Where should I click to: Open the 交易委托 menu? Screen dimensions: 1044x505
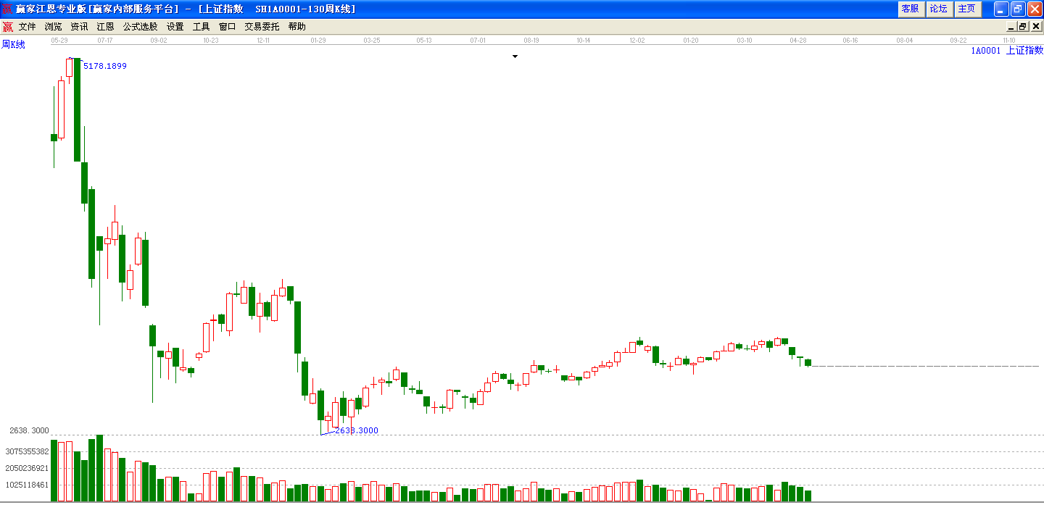pos(262,27)
